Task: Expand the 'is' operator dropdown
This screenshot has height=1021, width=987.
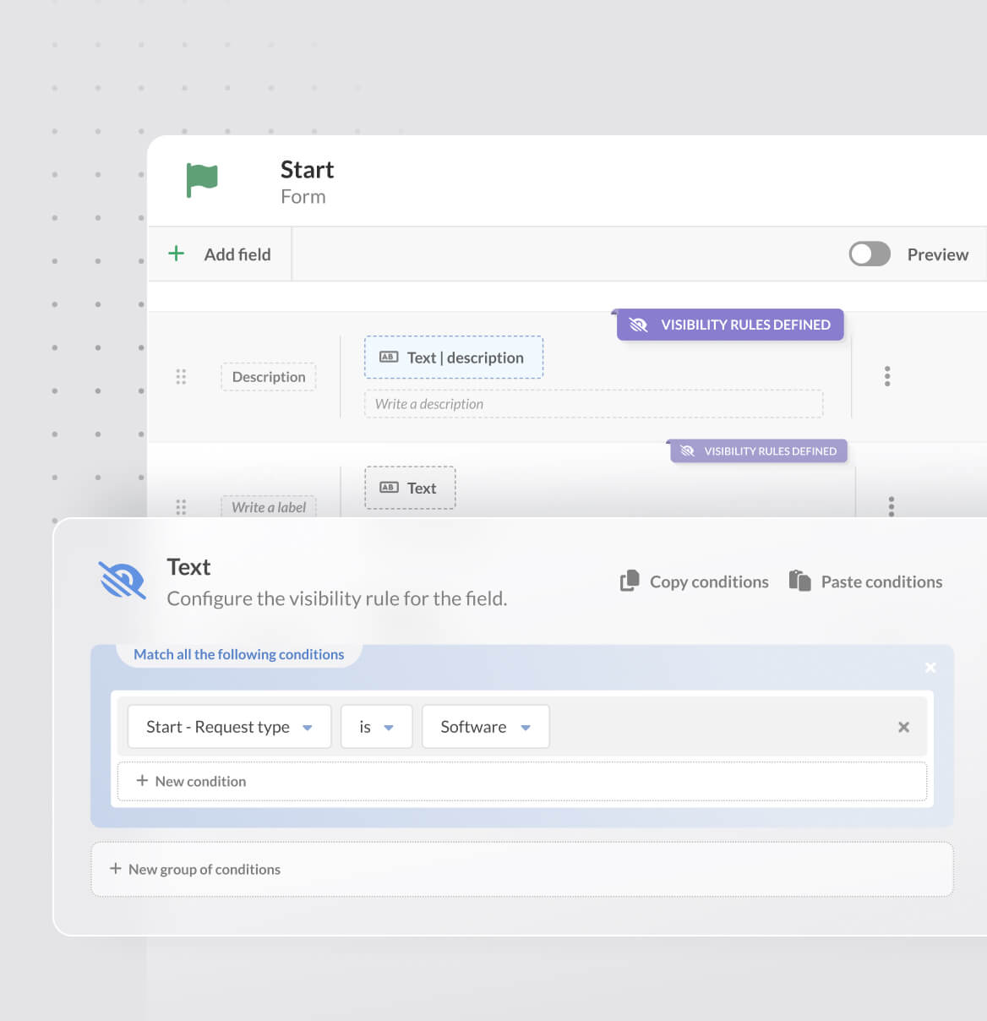Action: (376, 727)
